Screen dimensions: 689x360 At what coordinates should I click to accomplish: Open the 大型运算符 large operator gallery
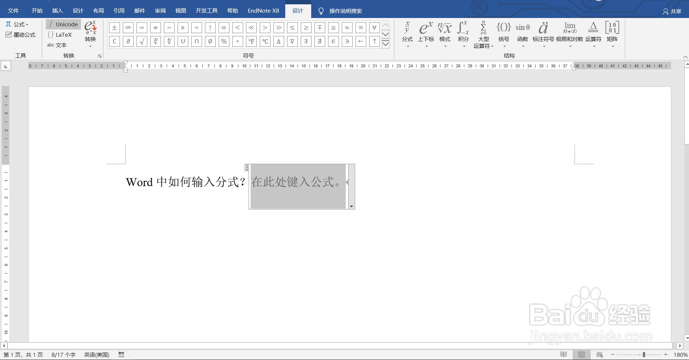point(483,34)
